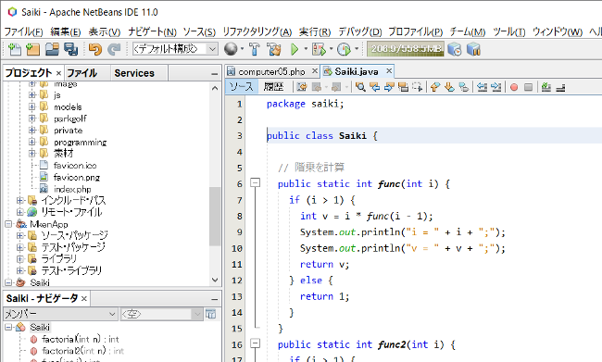Click the Find Previous Occurrence icon
The height and width of the screenshot is (362, 602).
(374, 87)
